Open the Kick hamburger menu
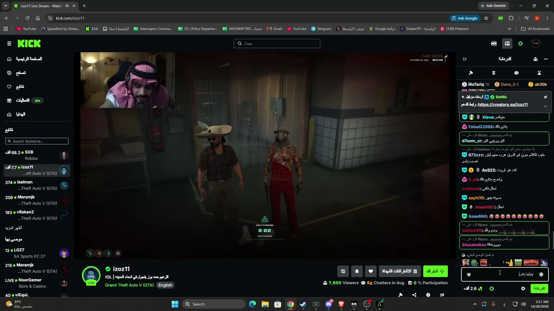 (x=9, y=44)
